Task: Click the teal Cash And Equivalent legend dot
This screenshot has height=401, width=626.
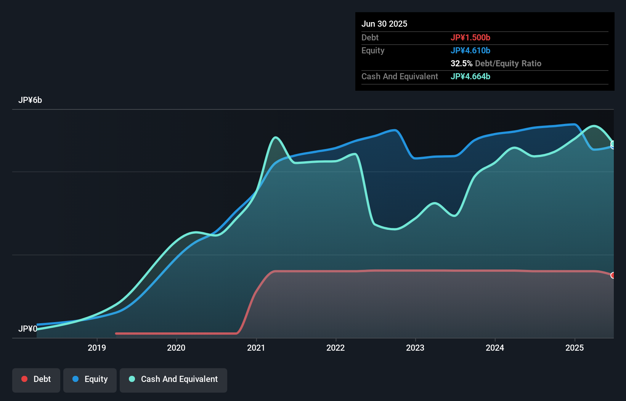Action: (x=132, y=379)
